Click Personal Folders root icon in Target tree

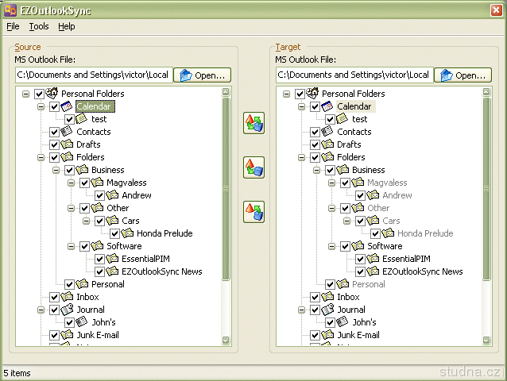click(312, 94)
